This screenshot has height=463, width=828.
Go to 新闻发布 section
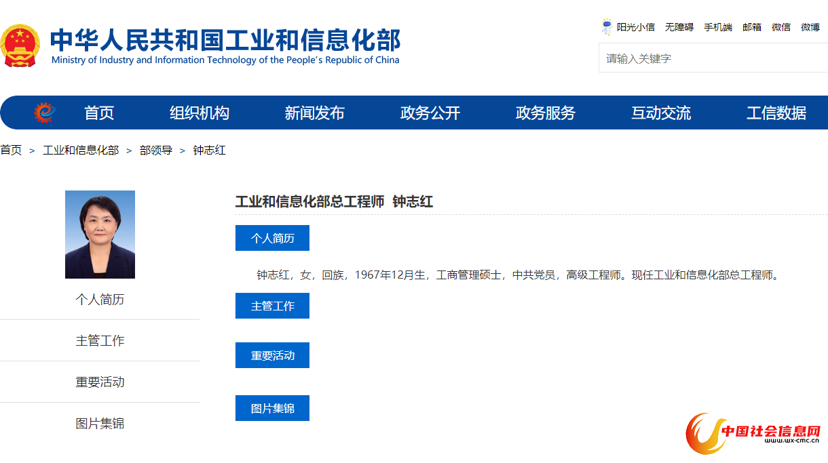click(315, 113)
